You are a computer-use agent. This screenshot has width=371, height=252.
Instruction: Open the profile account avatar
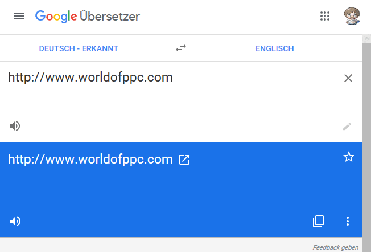coord(352,16)
